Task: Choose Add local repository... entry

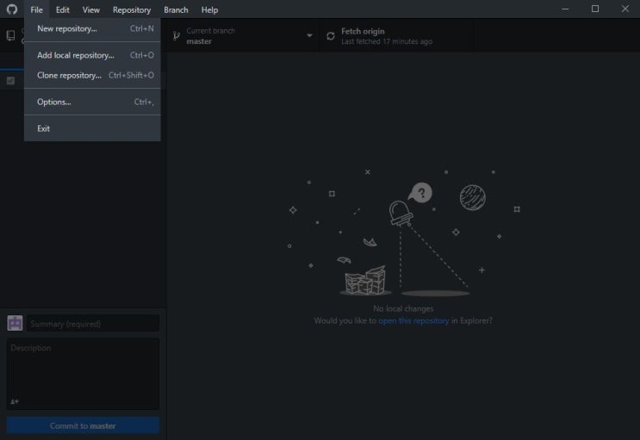Action: (x=93, y=55)
